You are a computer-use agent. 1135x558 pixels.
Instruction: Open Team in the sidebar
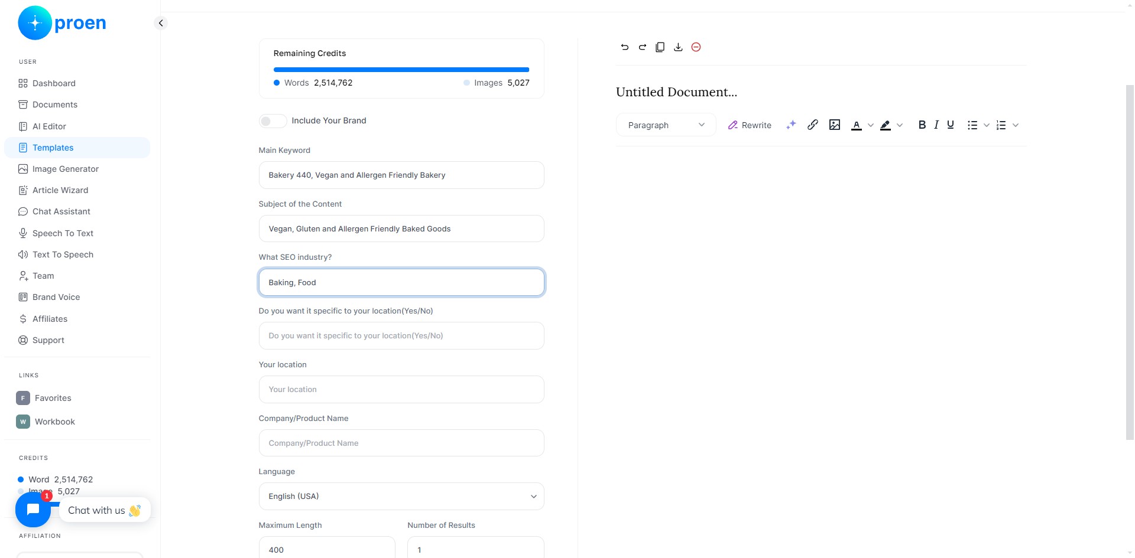[x=77, y=276]
